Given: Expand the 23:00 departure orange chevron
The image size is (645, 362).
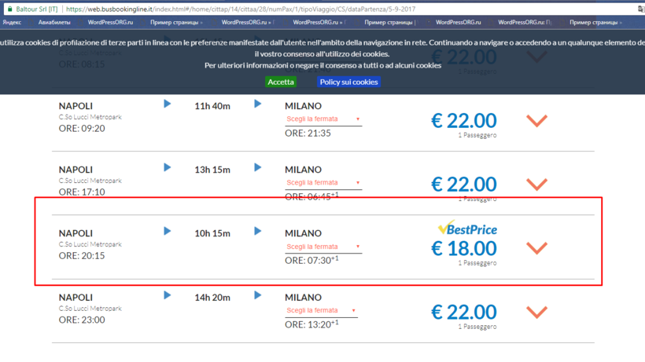Looking at the screenshot, I should click(536, 313).
